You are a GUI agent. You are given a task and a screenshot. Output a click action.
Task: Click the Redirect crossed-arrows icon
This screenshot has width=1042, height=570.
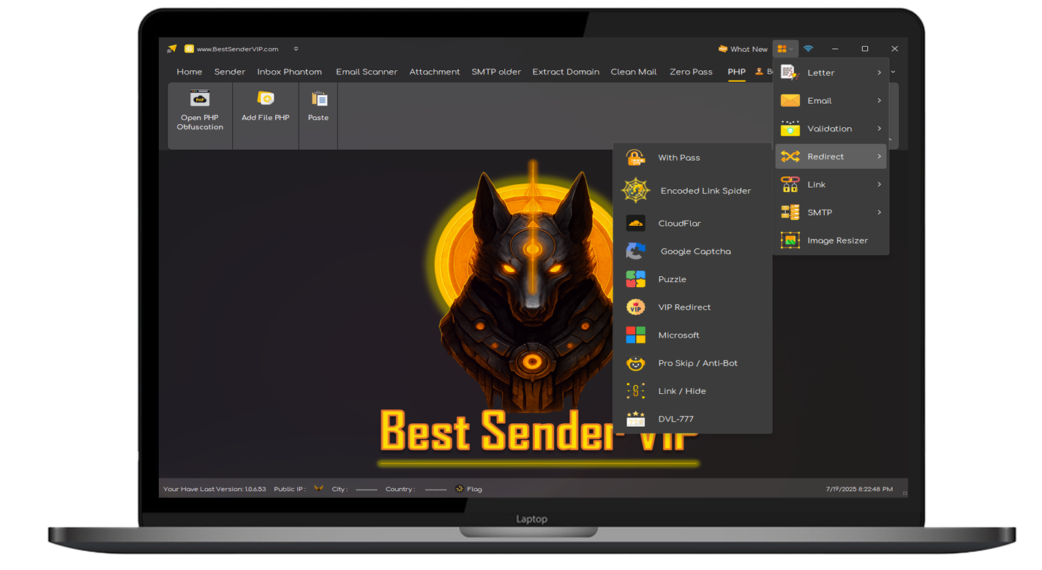tap(790, 156)
